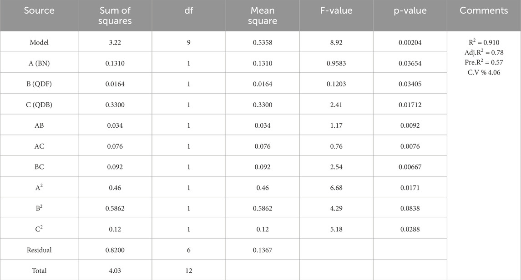Click the Residual mean square 0.1367
521x280 pixels.
[x=263, y=250]
